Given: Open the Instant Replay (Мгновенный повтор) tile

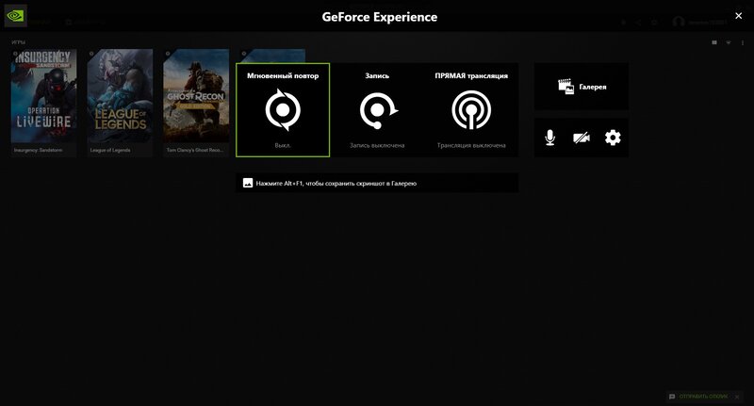Looking at the screenshot, I should point(283,110).
